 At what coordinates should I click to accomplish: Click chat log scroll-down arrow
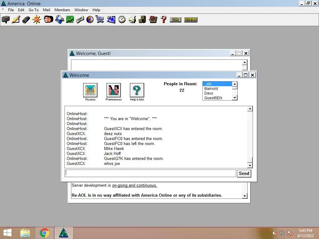point(250,165)
